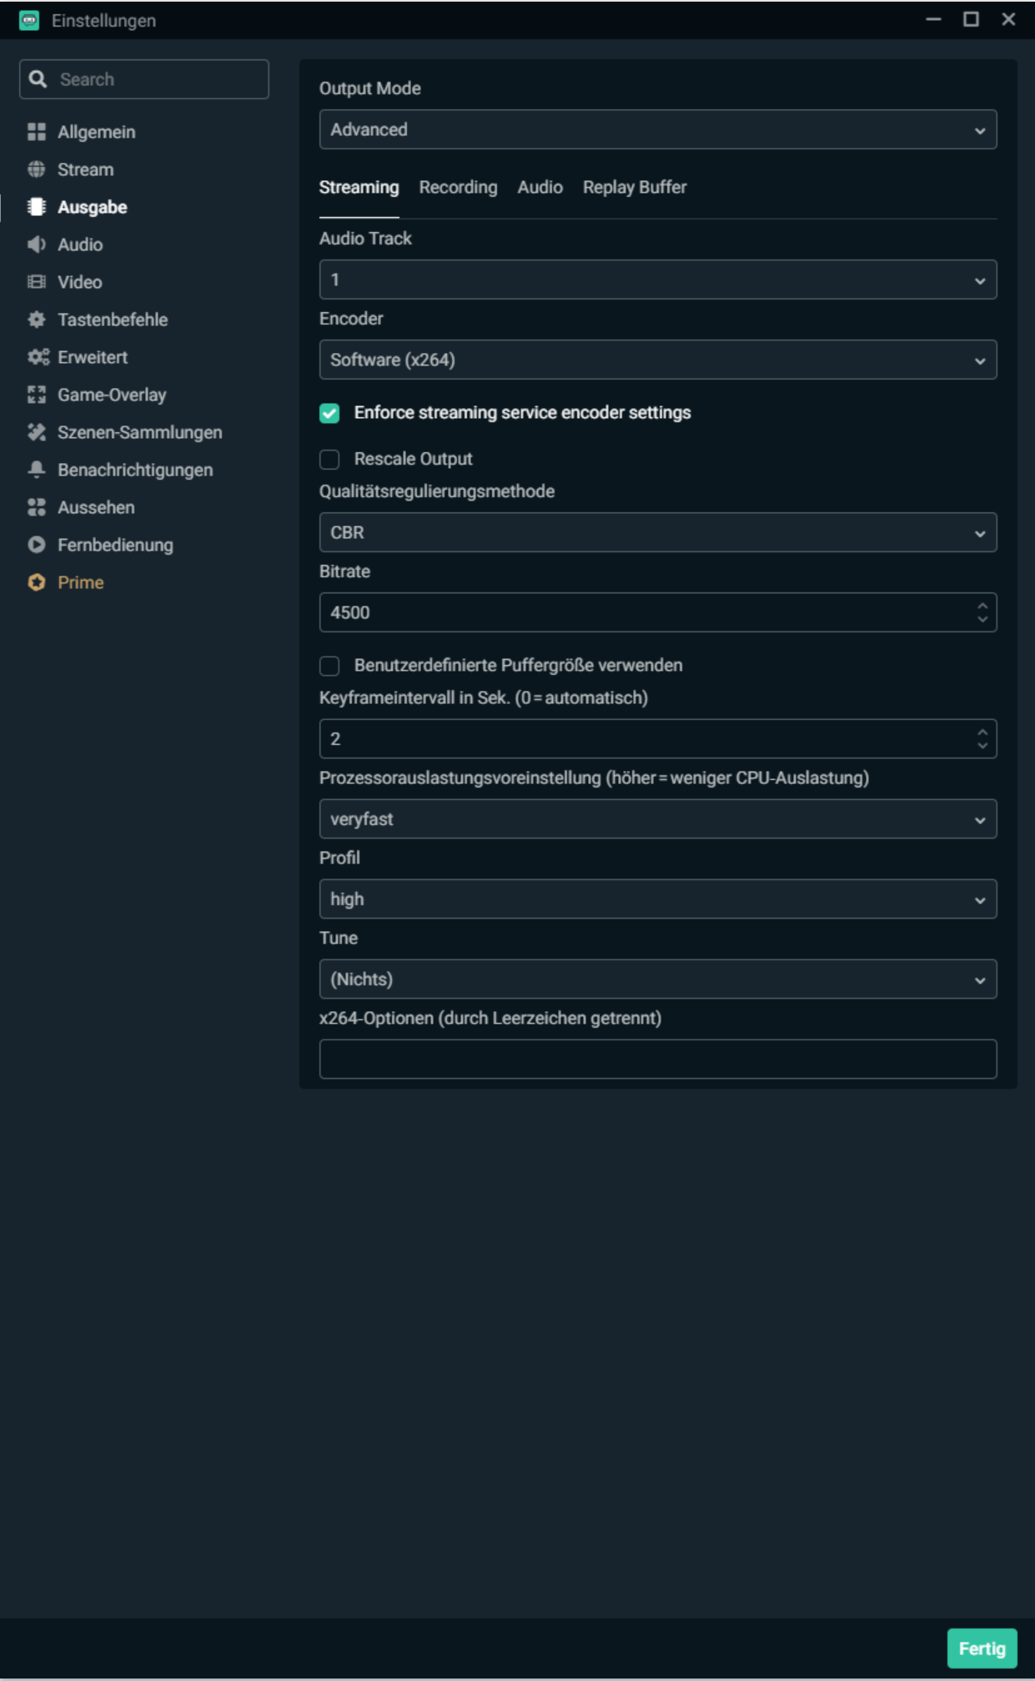Click the Audio speaker icon in sidebar
Viewport: 1035px width, 1681px height.
(x=37, y=244)
